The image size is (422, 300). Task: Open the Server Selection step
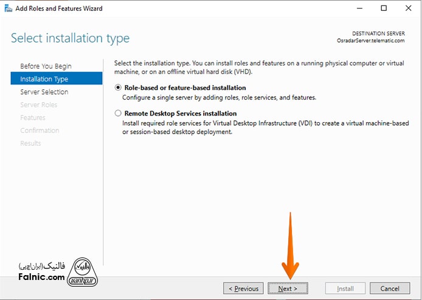tap(44, 92)
